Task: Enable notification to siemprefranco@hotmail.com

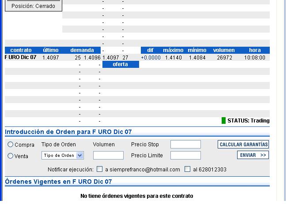Action: 99,169
